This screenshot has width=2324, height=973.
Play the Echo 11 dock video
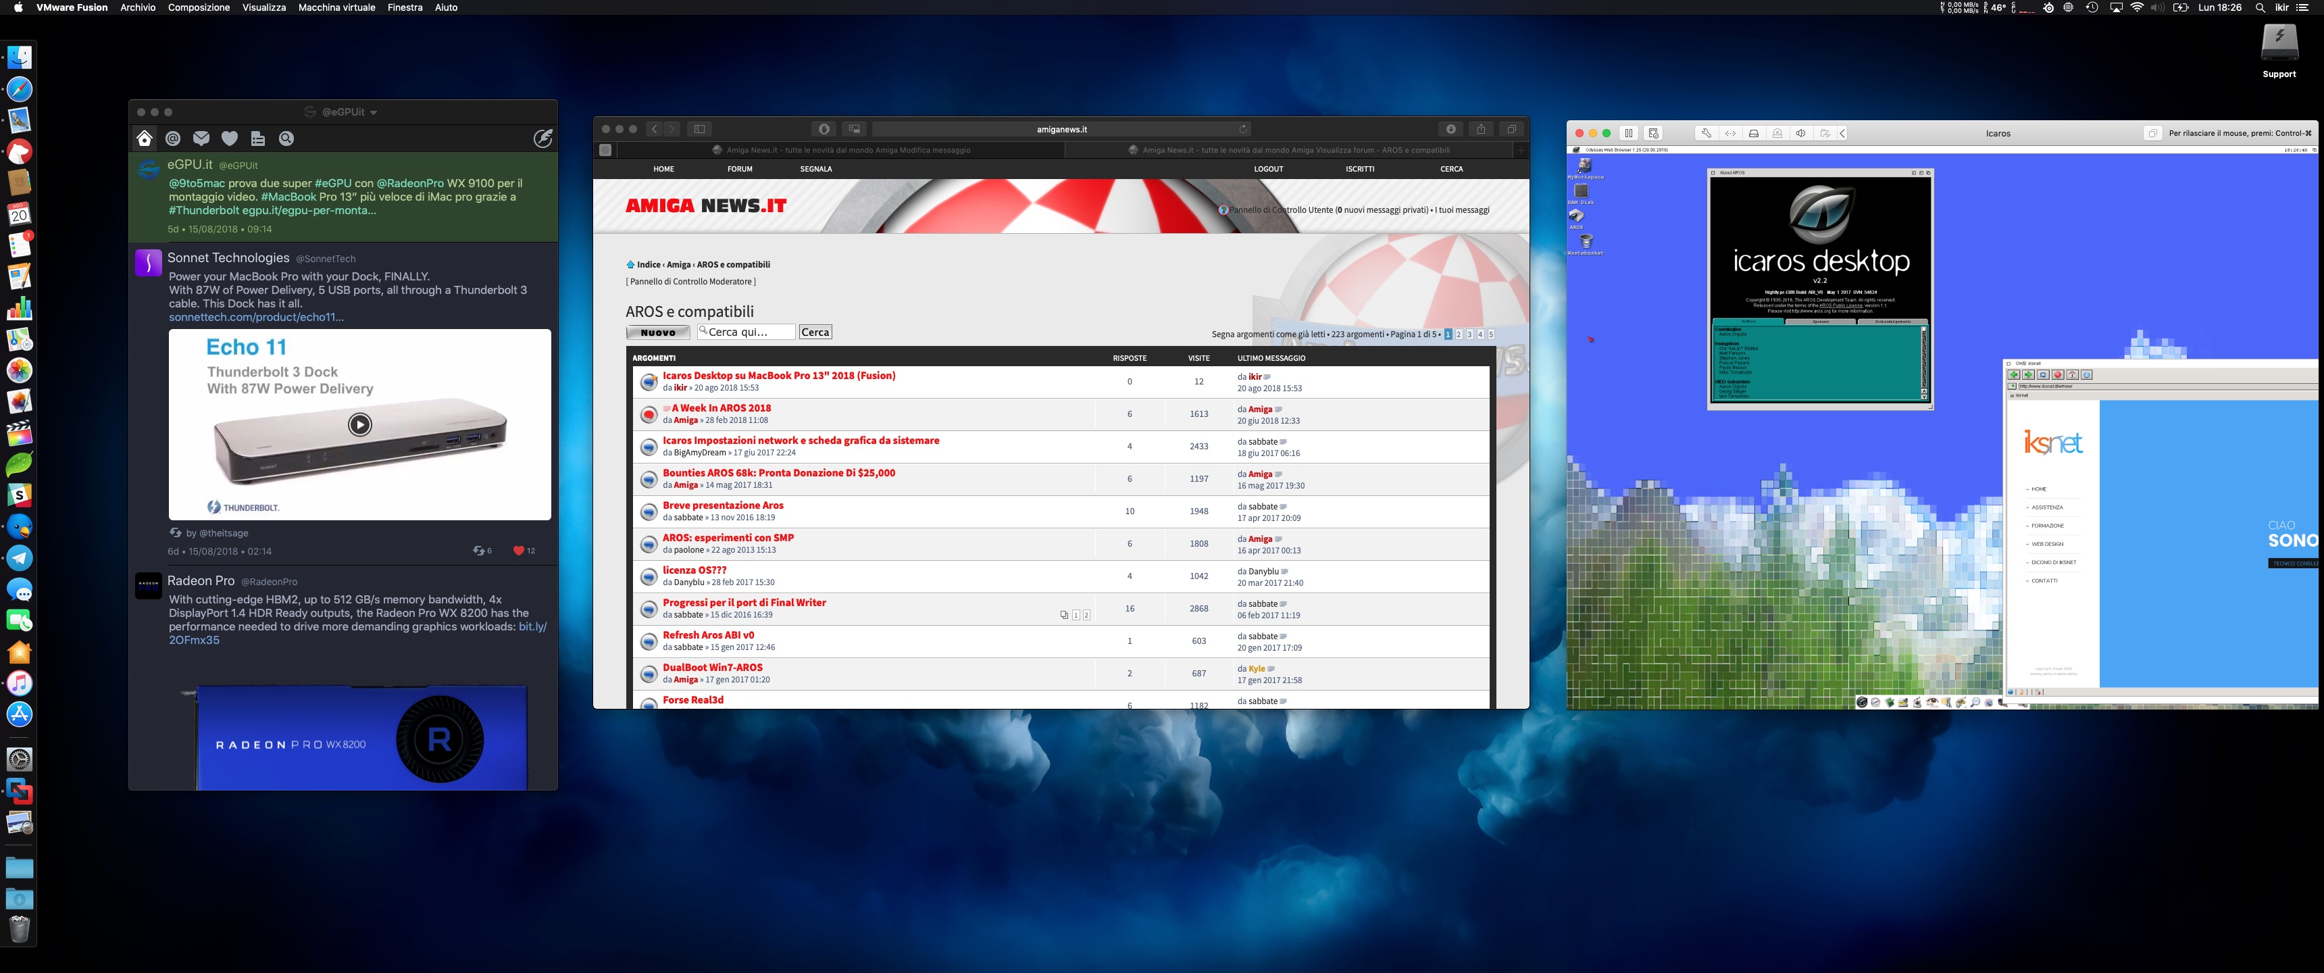[x=359, y=424]
